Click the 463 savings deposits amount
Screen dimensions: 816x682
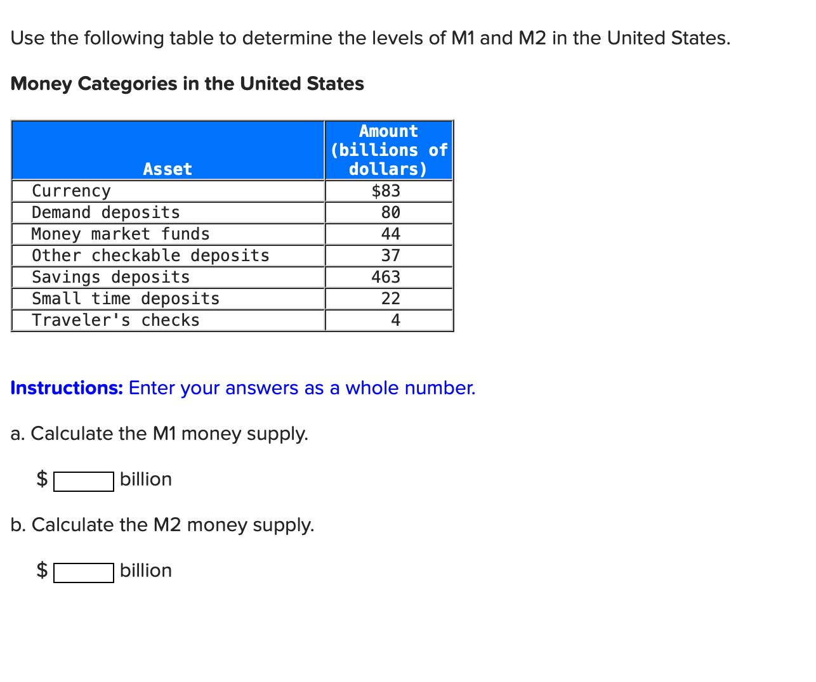388,277
